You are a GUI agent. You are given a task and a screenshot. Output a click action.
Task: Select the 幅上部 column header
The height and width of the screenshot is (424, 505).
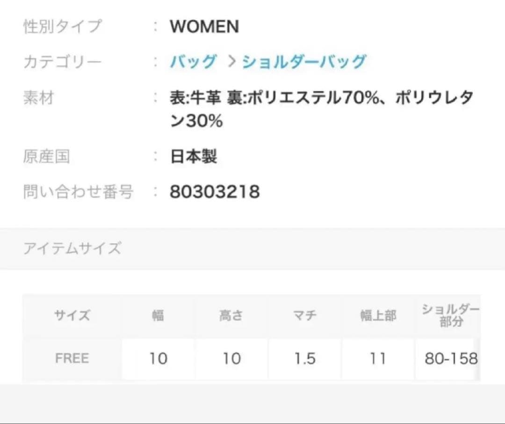(x=378, y=316)
